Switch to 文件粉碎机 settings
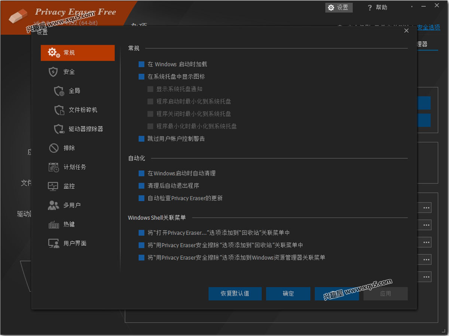Image resolution: width=449 pixels, height=336 pixels. tap(78, 110)
